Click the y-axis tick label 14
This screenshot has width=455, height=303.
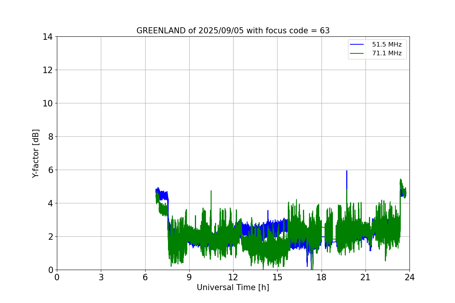47,37
